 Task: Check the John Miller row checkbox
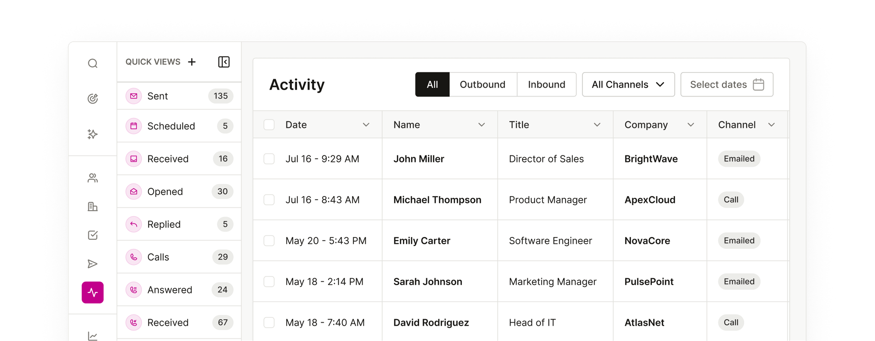[x=269, y=158]
